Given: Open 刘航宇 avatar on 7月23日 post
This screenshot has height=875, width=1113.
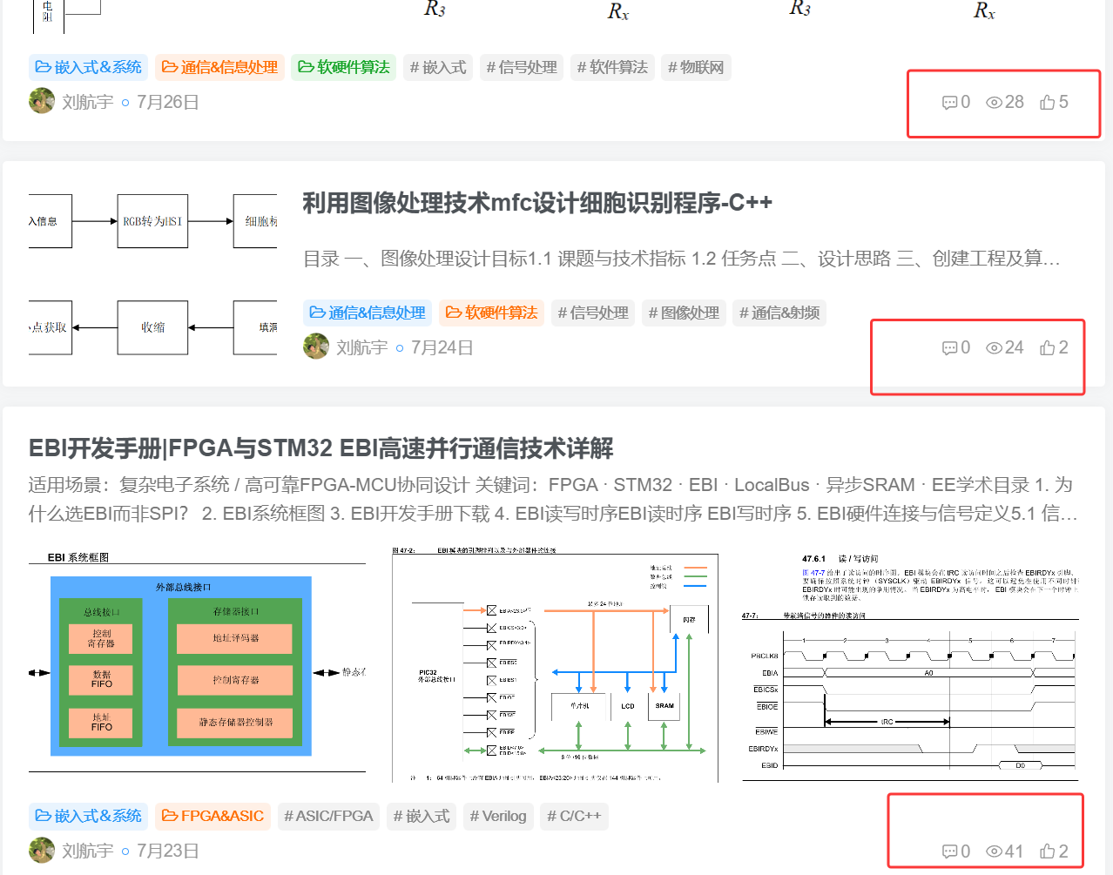Looking at the screenshot, I should tap(42, 850).
